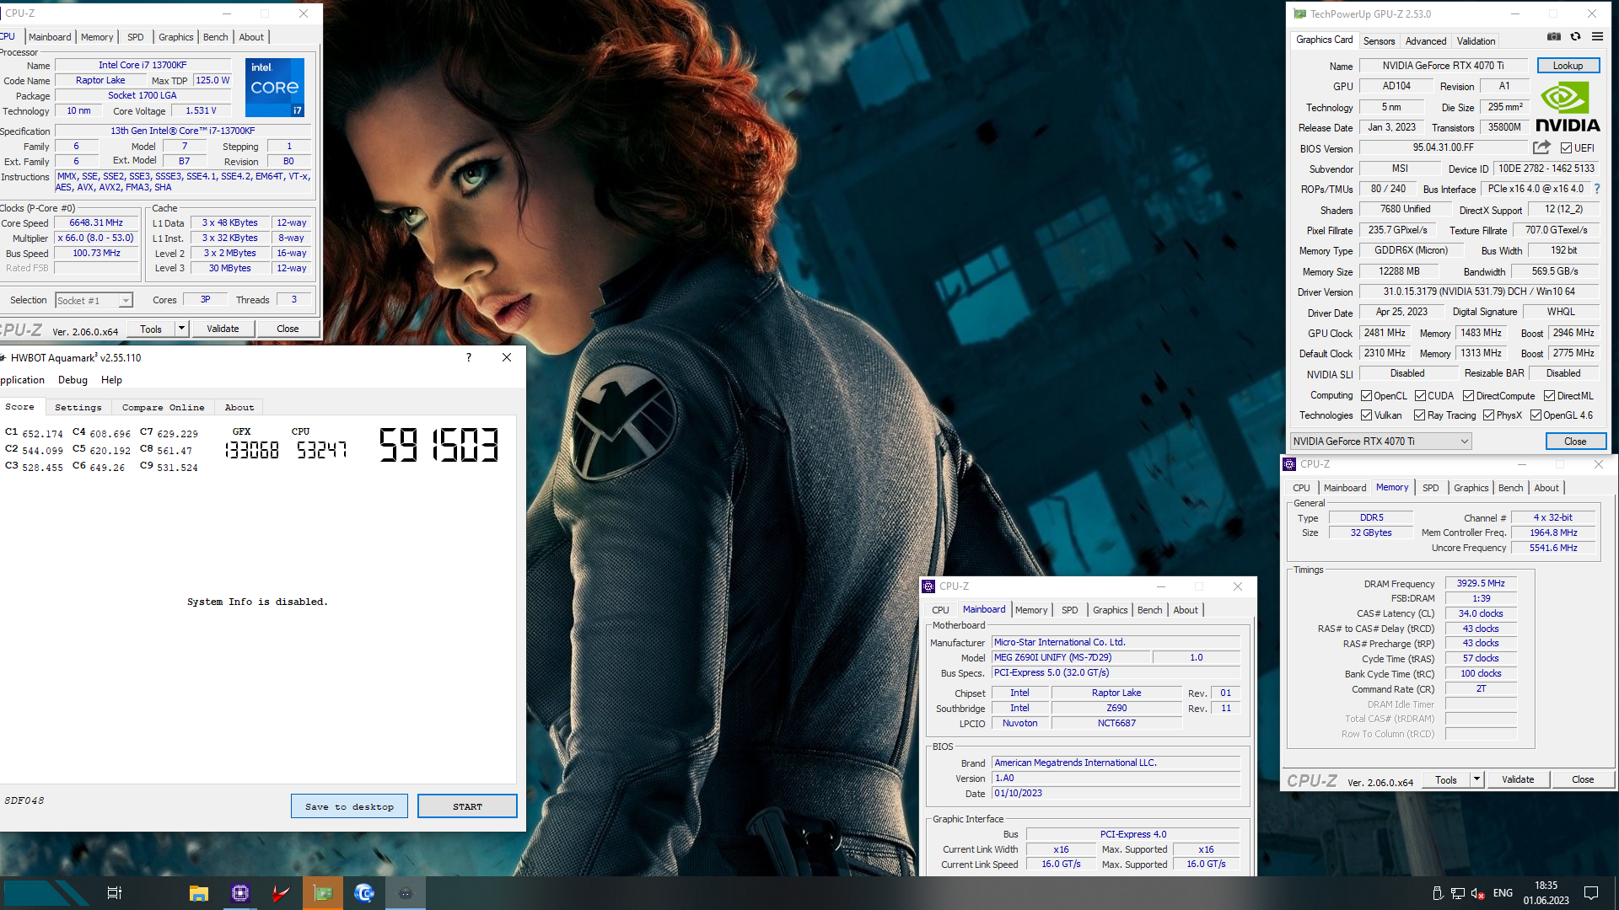Open the GPU-Z hamburger menu

(x=1597, y=37)
